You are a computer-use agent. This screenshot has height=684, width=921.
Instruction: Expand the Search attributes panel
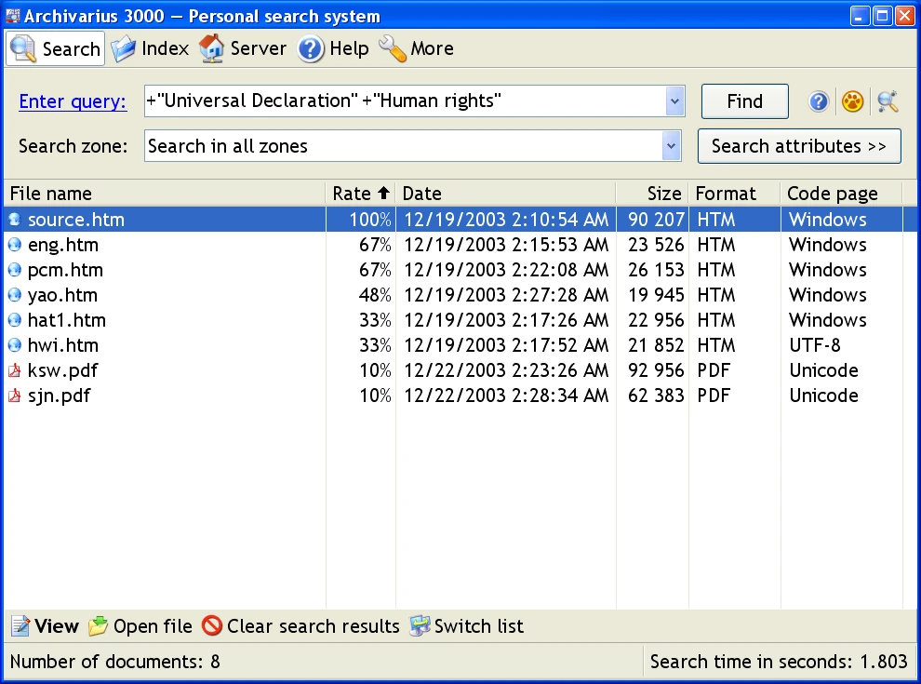point(798,145)
